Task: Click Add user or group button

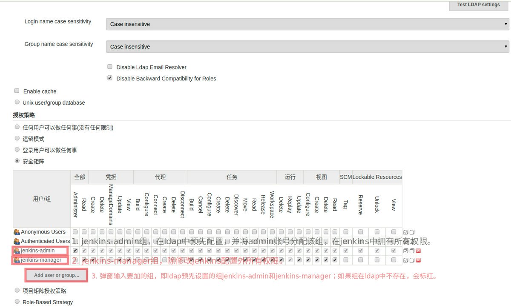Action: [x=57, y=275]
